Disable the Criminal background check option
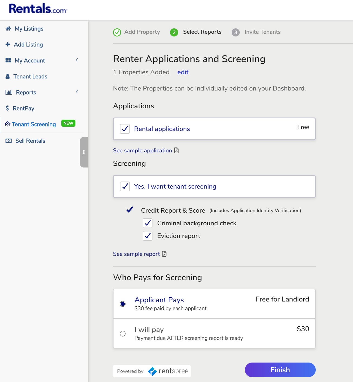 (148, 223)
